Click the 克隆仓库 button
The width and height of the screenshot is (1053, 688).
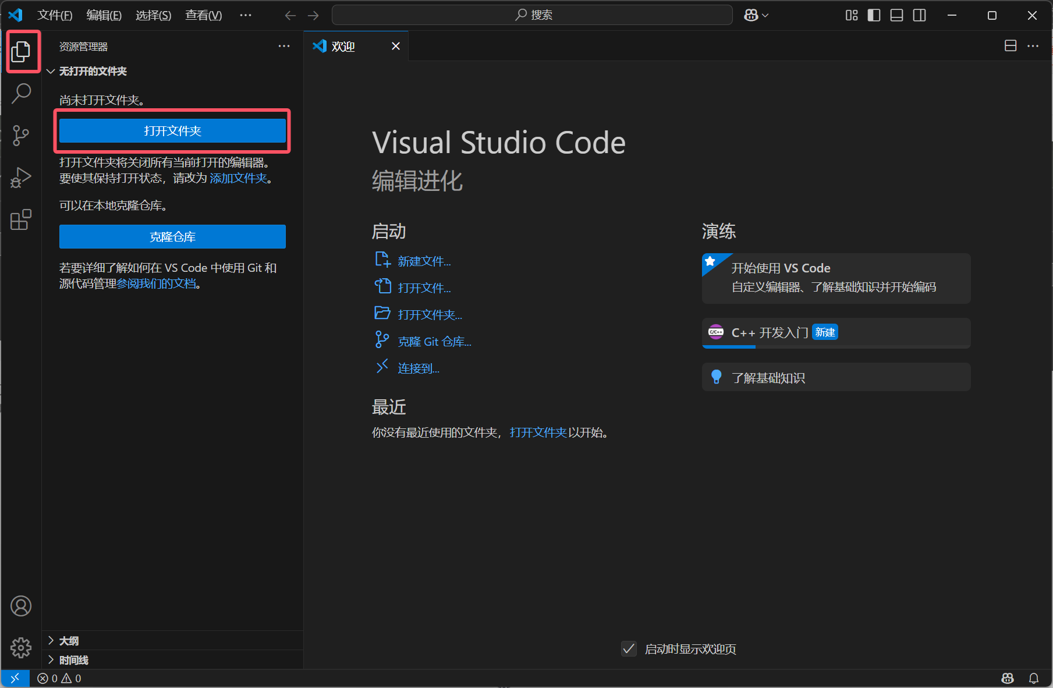(x=172, y=237)
